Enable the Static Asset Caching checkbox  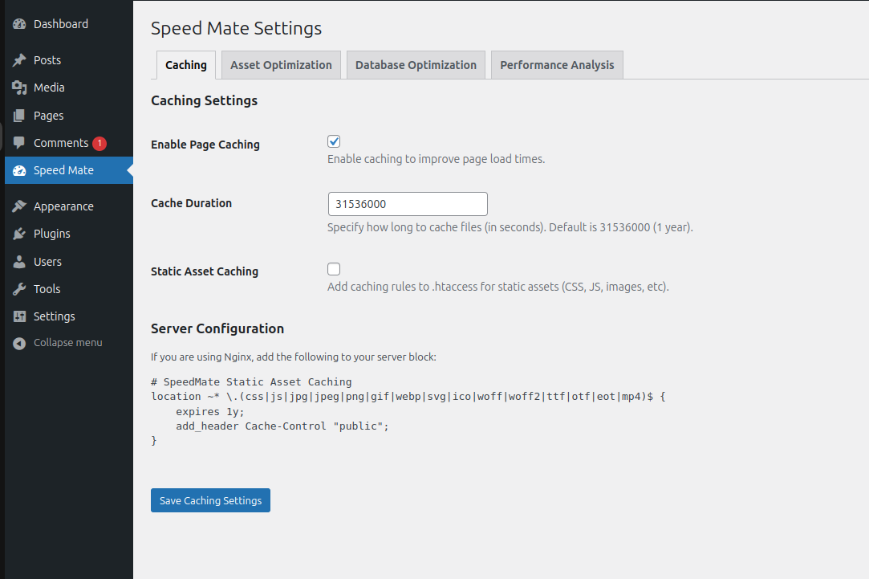(334, 269)
